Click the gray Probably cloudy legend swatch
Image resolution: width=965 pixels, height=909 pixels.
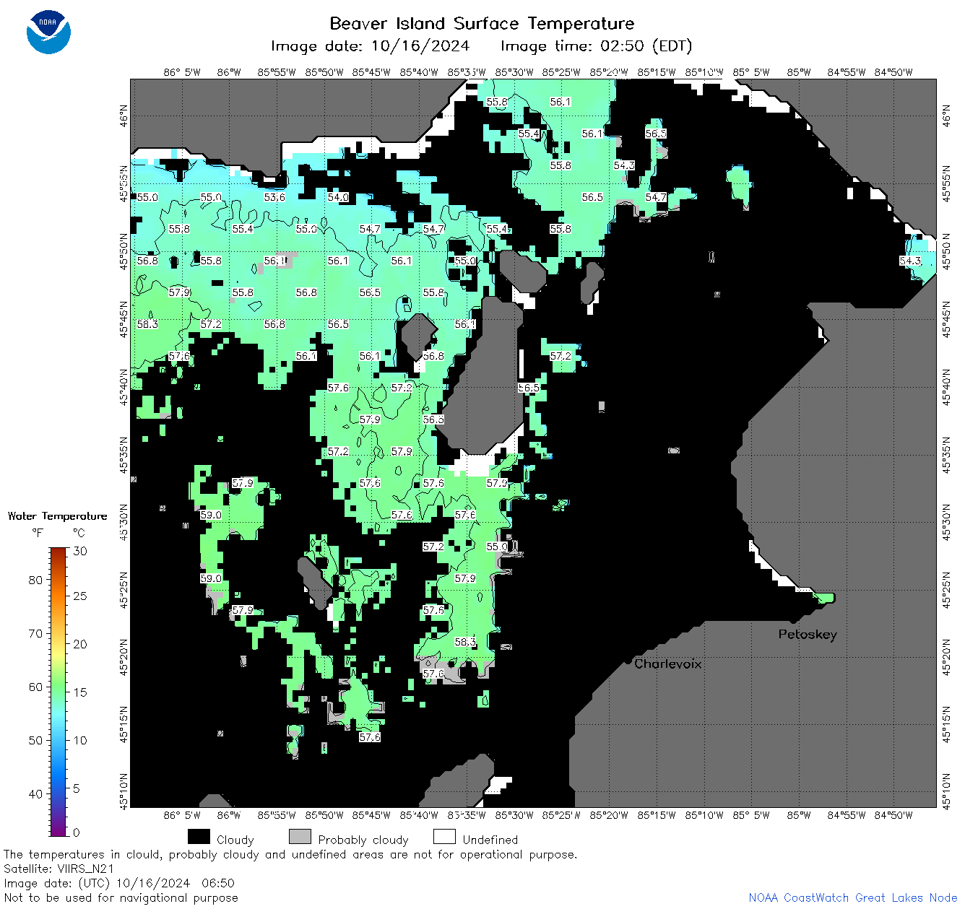300,837
